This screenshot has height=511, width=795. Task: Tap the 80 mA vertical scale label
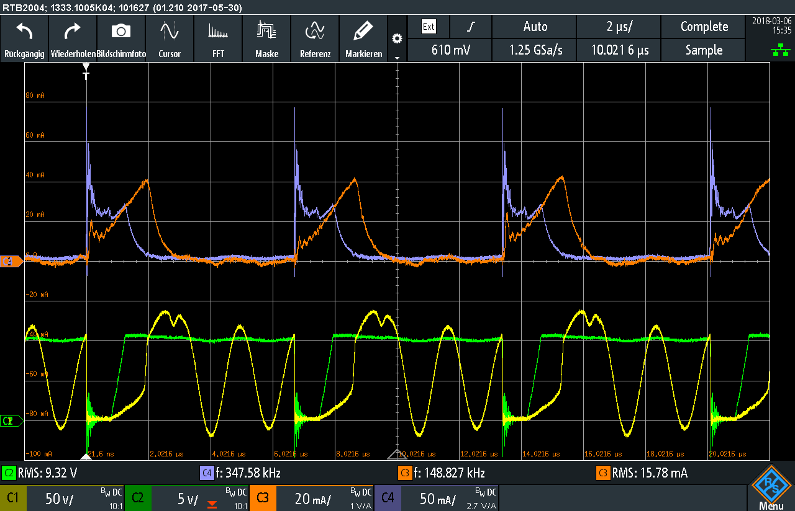coord(35,96)
